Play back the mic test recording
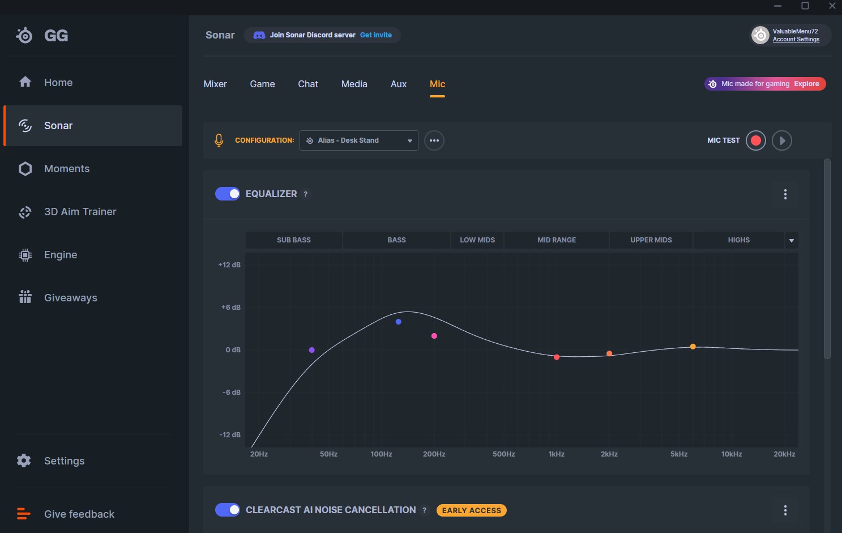Image resolution: width=842 pixels, height=533 pixels. point(781,140)
